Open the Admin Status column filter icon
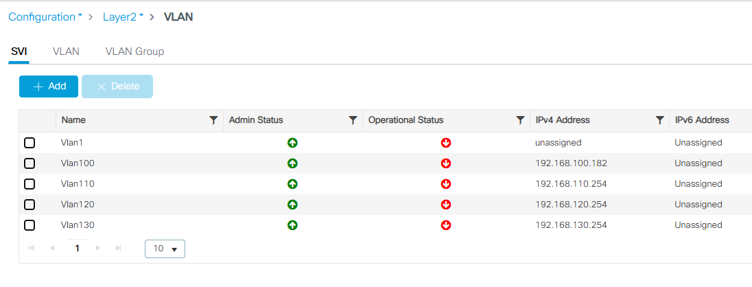Image resolution: width=752 pixels, height=287 pixels. pos(353,120)
